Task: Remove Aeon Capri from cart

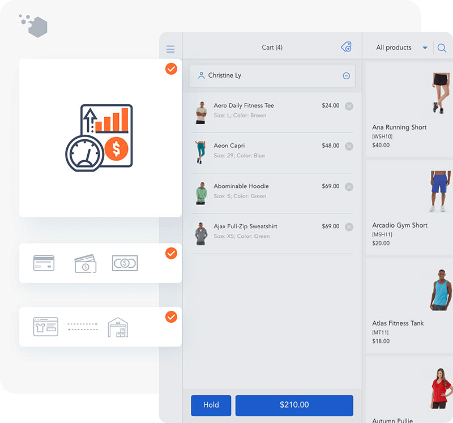Action: click(349, 146)
